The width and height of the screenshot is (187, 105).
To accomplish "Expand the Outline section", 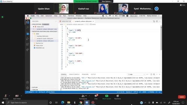I will click(x=35, y=87).
